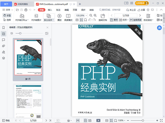Click the fit page icon in ribbon
165x123 pixels.
tap(81, 20)
